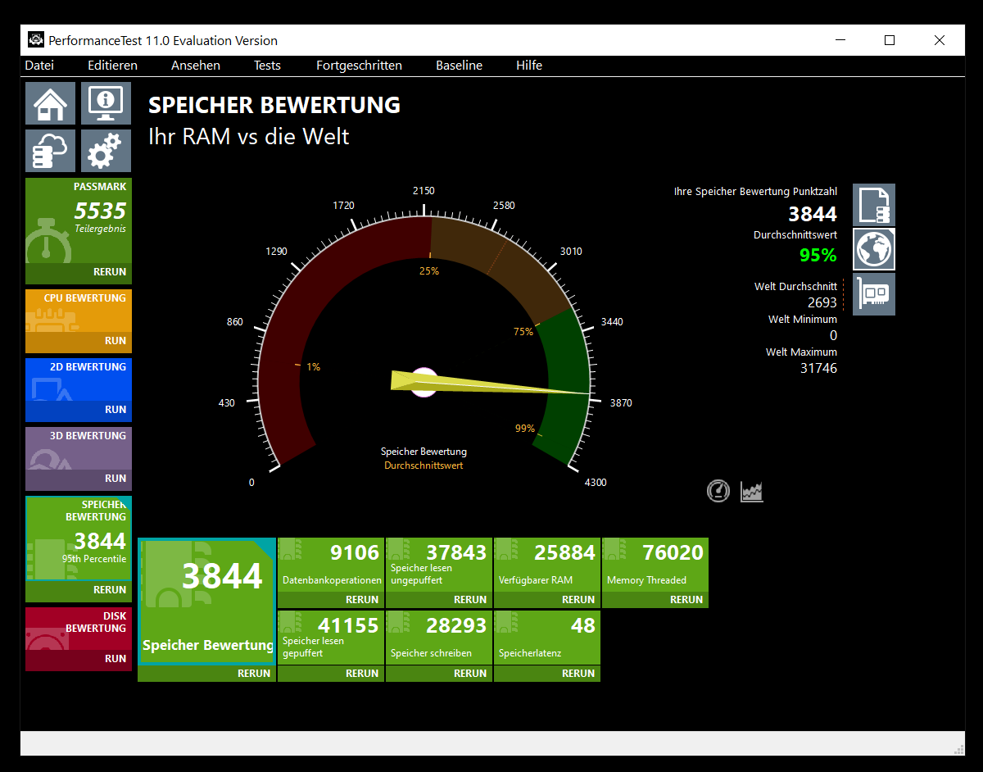Viewport: 983px width, 772px height.
Task: Rerun the Memory Threaded test
Action: pyautogui.click(x=655, y=600)
